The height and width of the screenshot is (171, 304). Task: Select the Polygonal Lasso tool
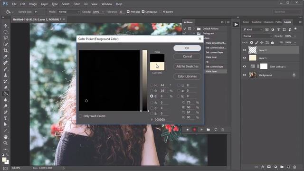pos(5,38)
